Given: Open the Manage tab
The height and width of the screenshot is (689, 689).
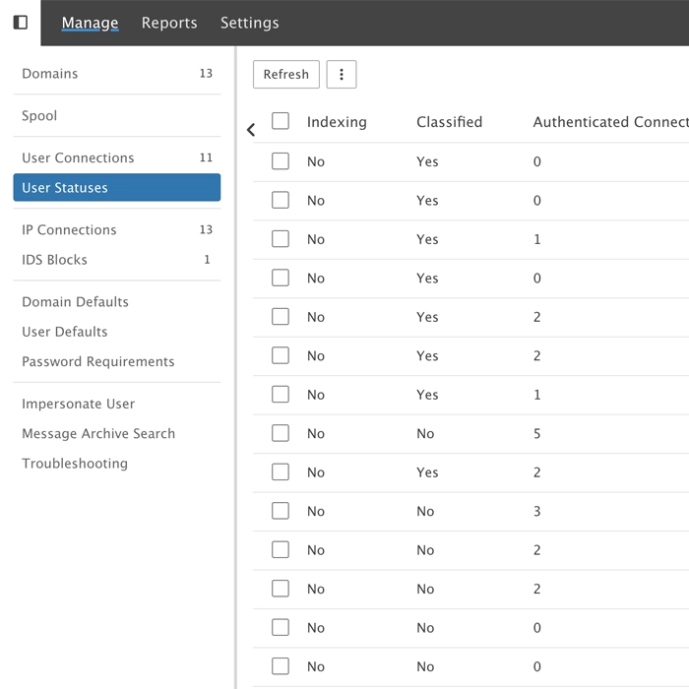Looking at the screenshot, I should pos(90,23).
